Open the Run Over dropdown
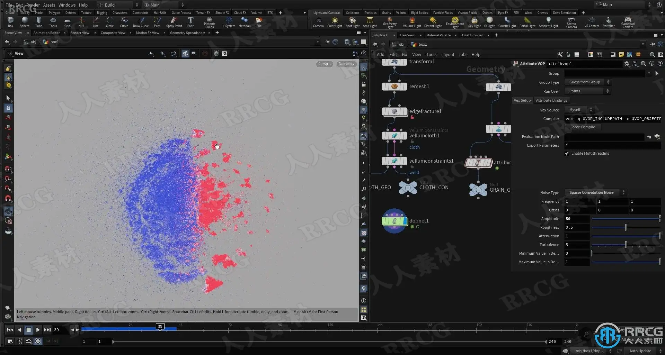The height and width of the screenshot is (355, 665). 587,91
